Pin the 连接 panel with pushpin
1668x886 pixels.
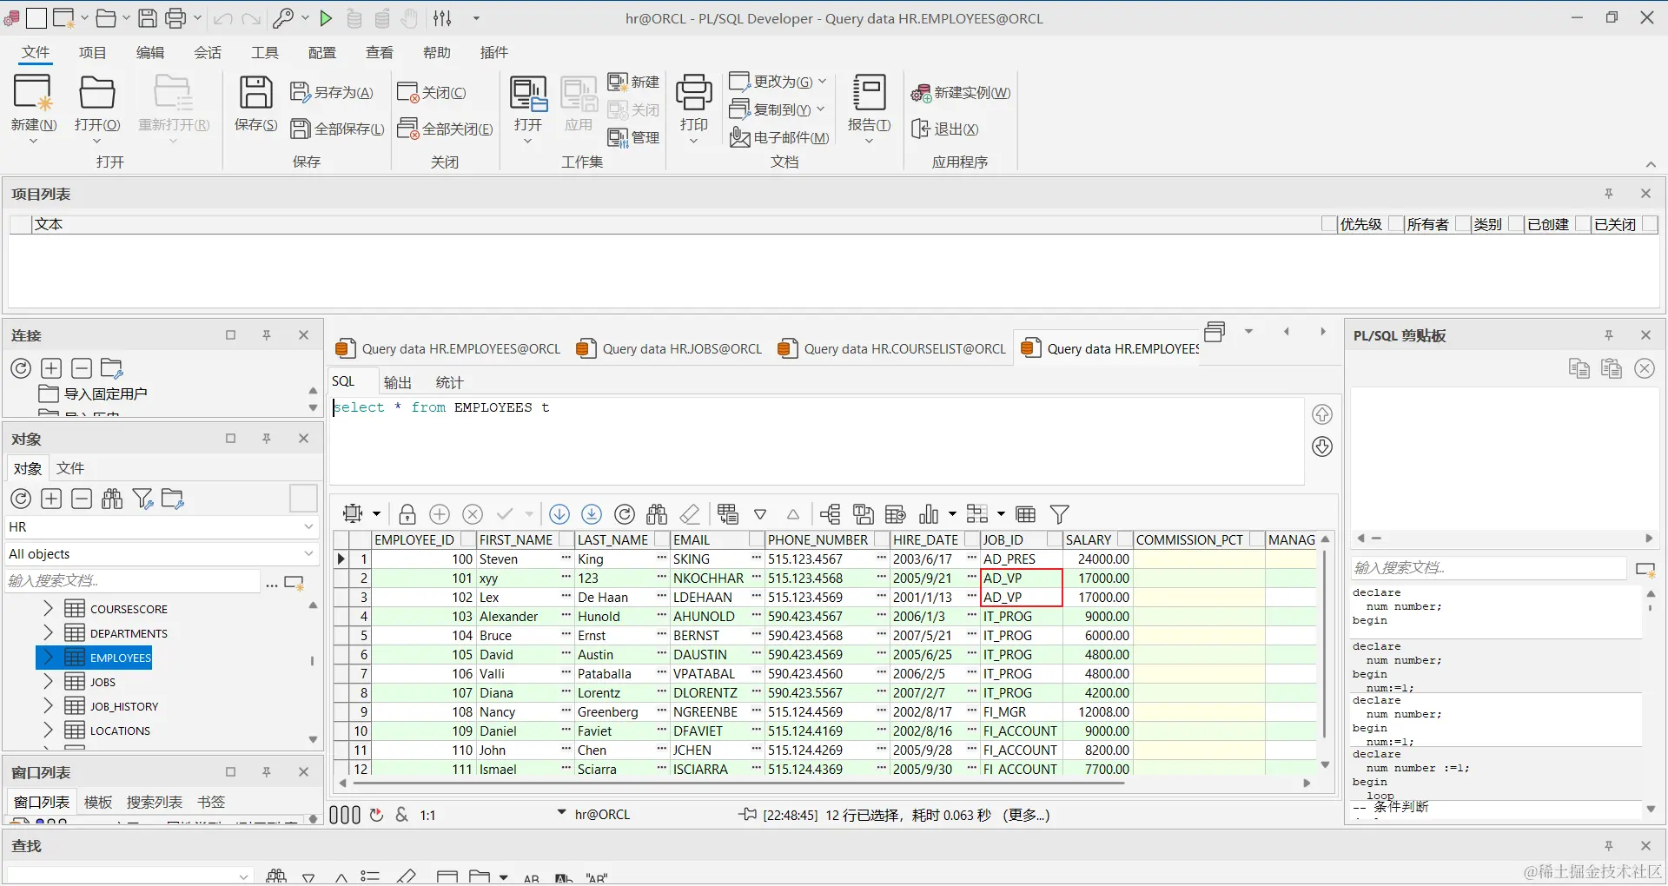point(267,335)
